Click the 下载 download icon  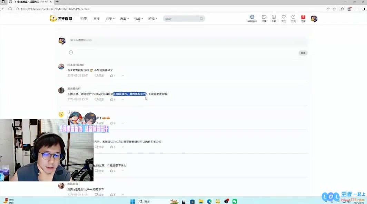pyautogui.click(x=274, y=19)
